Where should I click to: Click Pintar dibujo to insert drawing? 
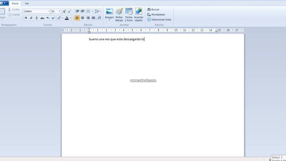(119, 15)
